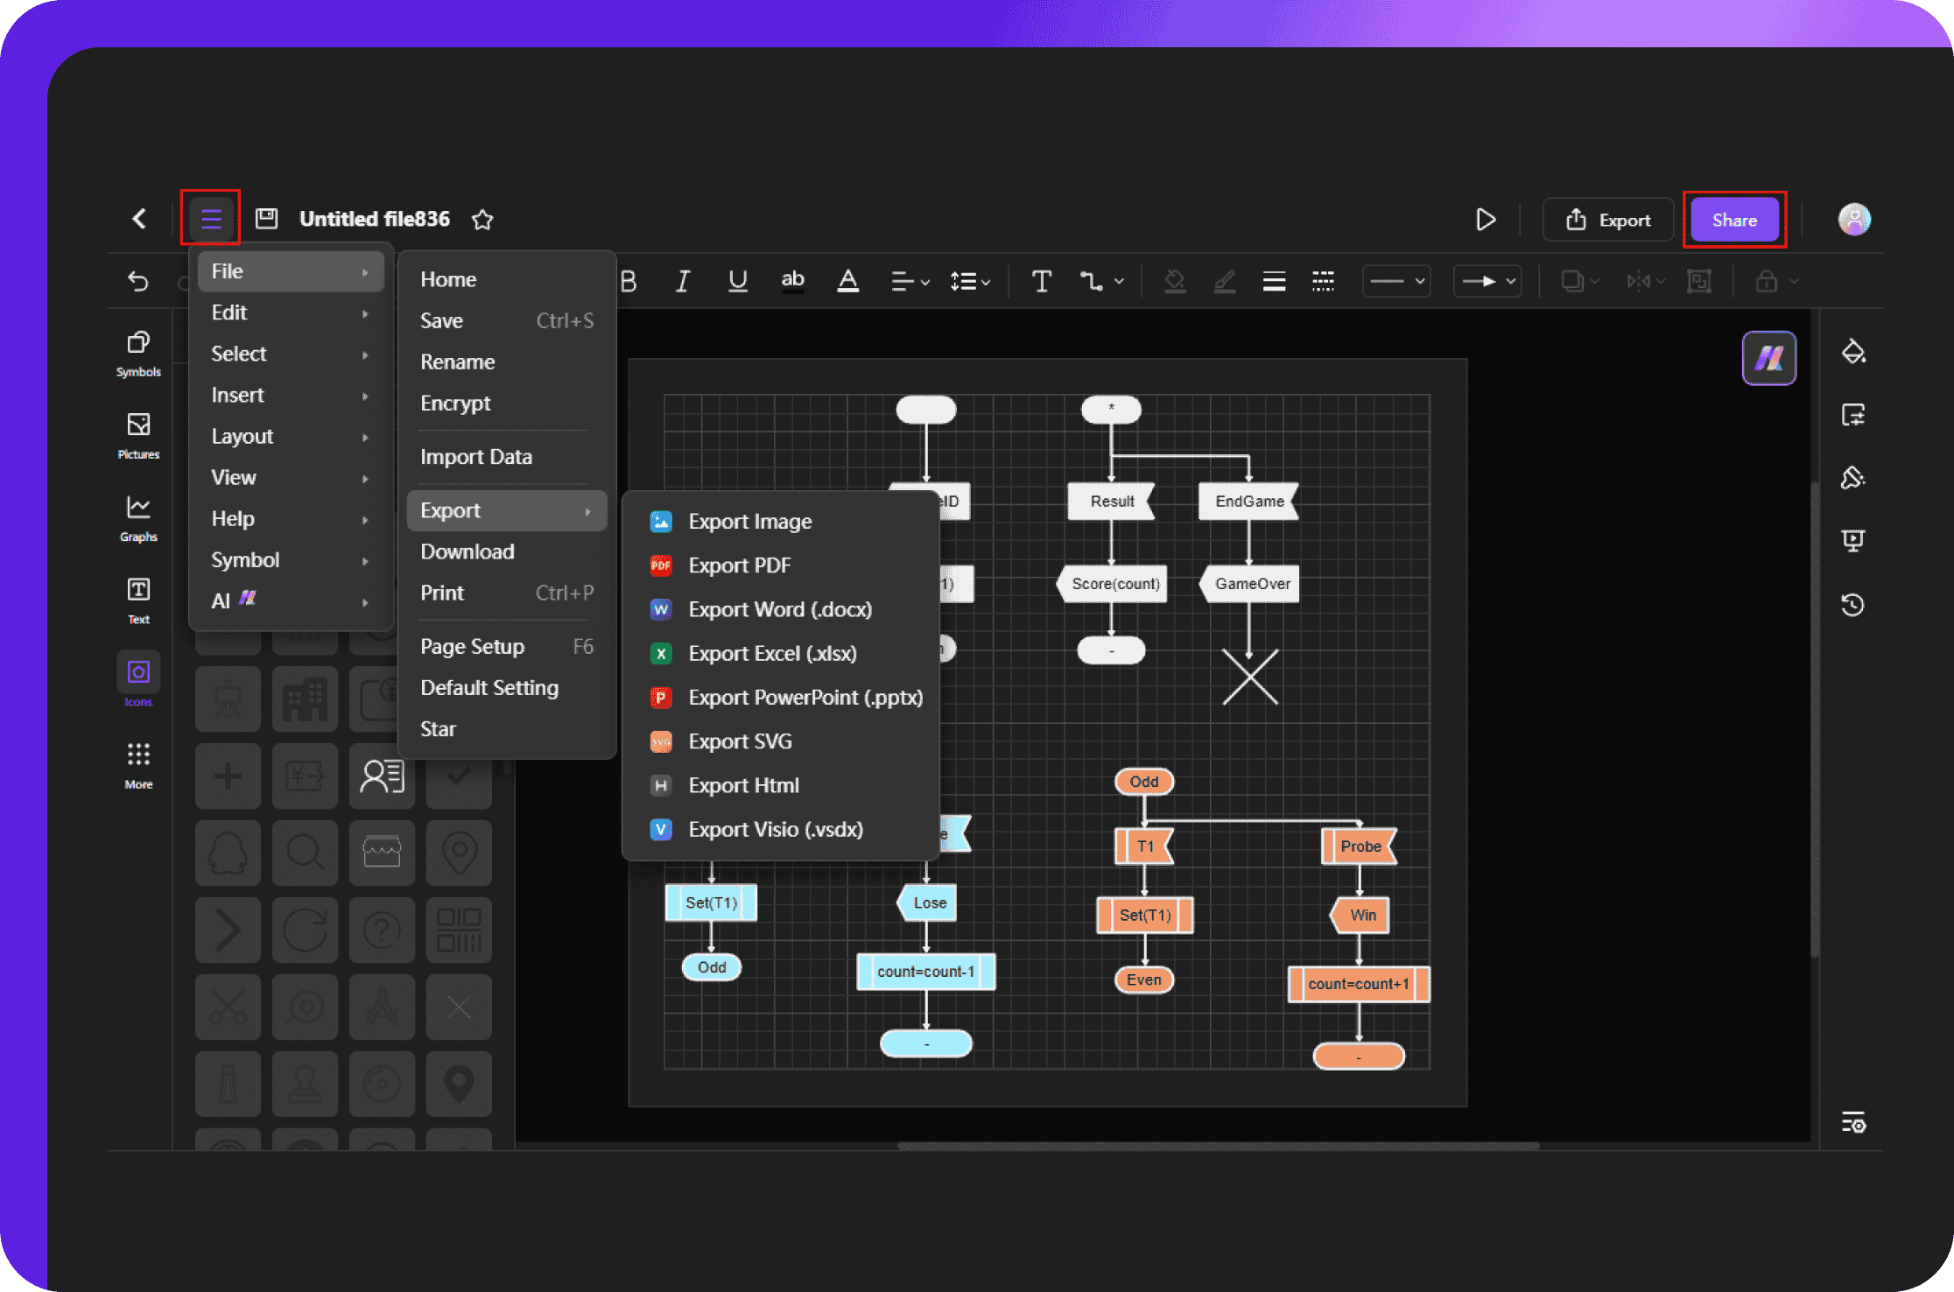Open the user avatar profile
This screenshot has height=1292, width=1954.
click(1854, 219)
